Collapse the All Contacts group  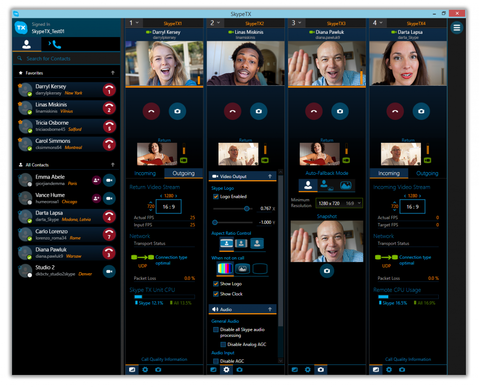pos(113,164)
